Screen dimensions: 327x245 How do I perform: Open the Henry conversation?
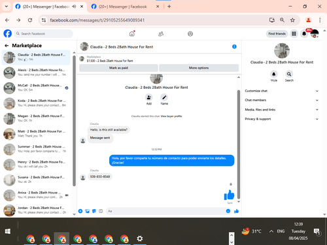pos(36,165)
